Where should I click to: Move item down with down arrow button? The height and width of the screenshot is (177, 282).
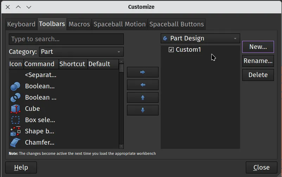[x=143, y=110]
